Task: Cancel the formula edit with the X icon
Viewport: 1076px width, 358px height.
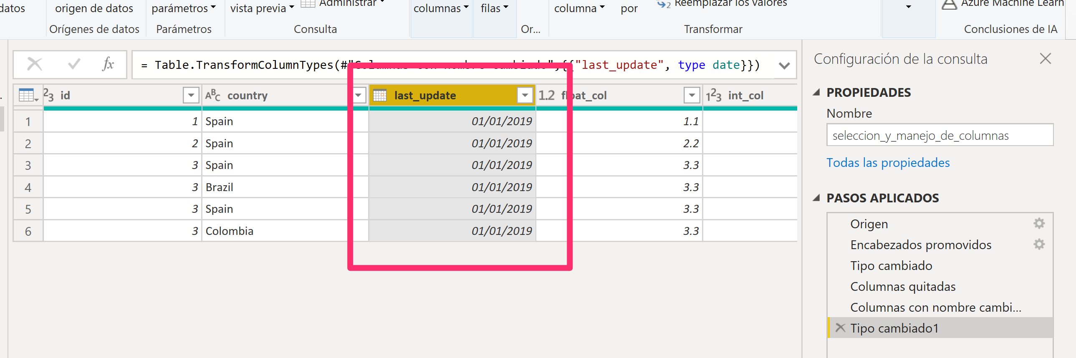Action: (x=34, y=64)
